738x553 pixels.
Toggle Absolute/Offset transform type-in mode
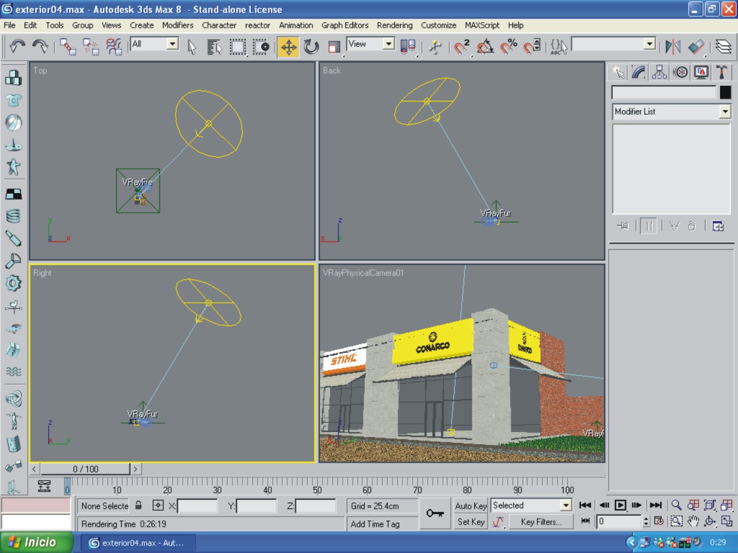(x=158, y=505)
